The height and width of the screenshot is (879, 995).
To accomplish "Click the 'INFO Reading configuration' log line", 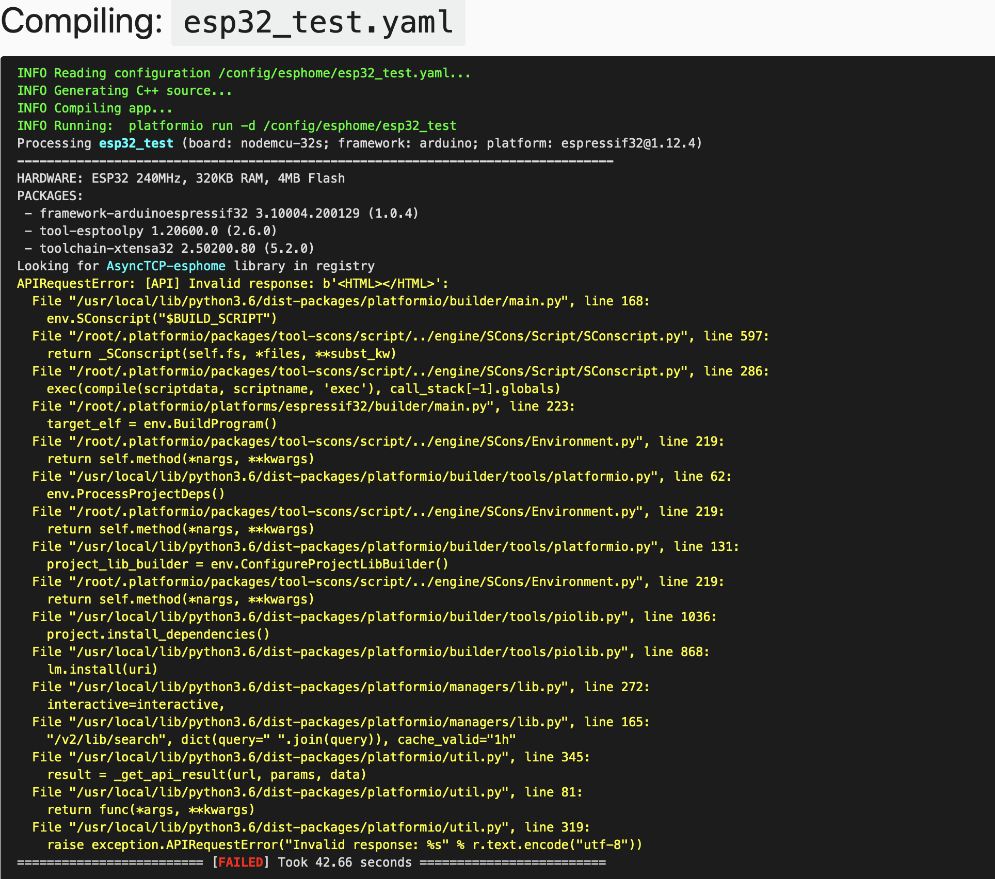I will (x=244, y=73).
